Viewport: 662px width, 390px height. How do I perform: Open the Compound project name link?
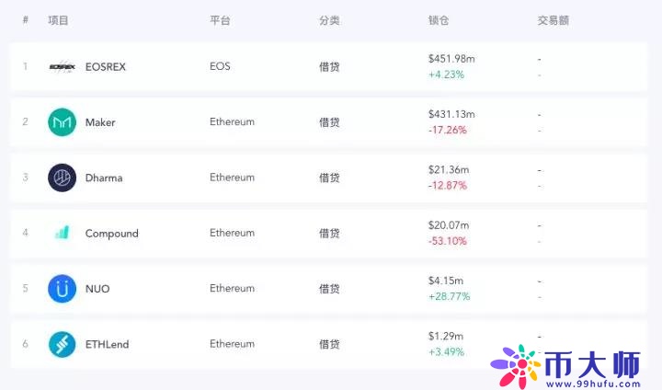click(x=112, y=234)
